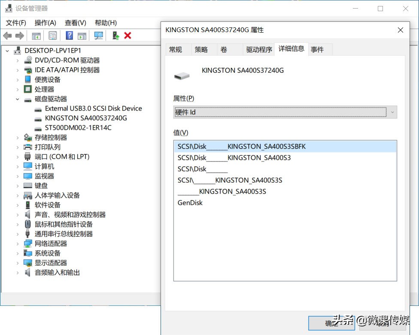The height and width of the screenshot is (335, 419).
Task: Click the blue Help question mark icon
Action: [69, 36]
